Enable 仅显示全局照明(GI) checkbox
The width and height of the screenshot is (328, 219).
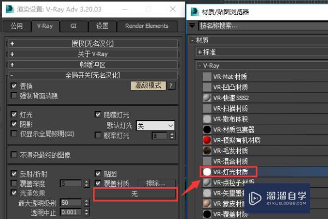click(14, 134)
